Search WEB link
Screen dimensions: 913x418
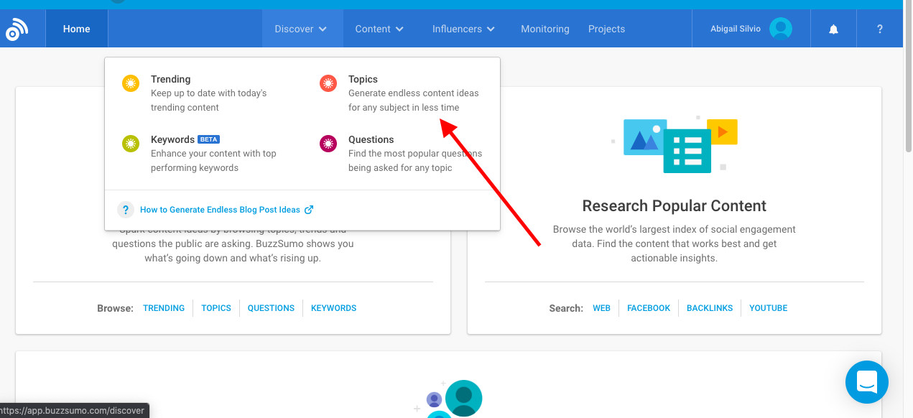point(601,308)
